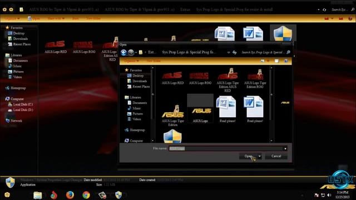
Task: Select Local Disk (D:) in Explorer sidebar
Action: tap(21, 110)
